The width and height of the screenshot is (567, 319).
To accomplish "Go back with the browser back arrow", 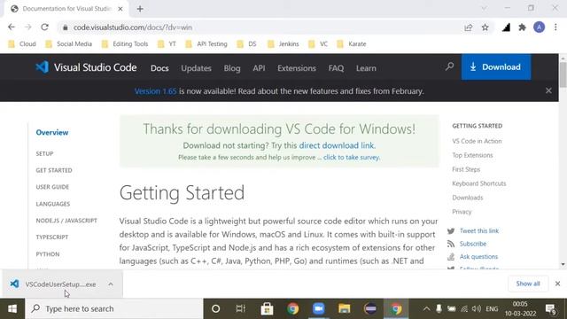I will (x=12, y=27).
